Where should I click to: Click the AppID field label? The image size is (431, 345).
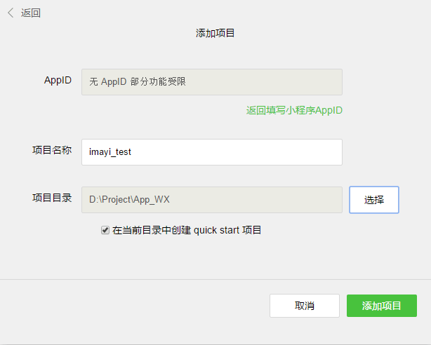tap(58, 81)
